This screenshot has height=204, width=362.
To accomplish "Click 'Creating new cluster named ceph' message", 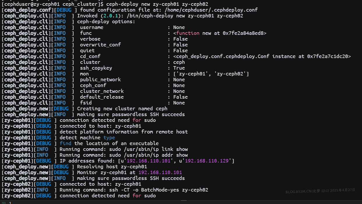I will click(x=122, y=109).
